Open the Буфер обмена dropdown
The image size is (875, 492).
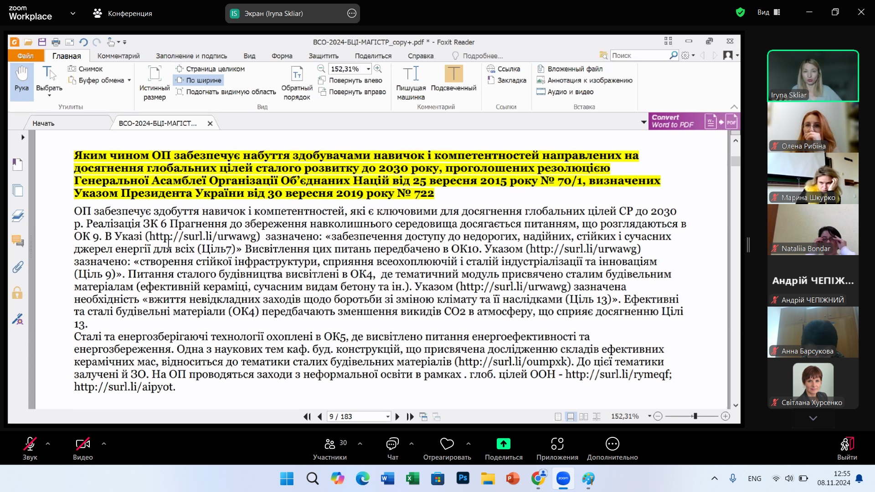pyautogui.click(x=129, y=80)
